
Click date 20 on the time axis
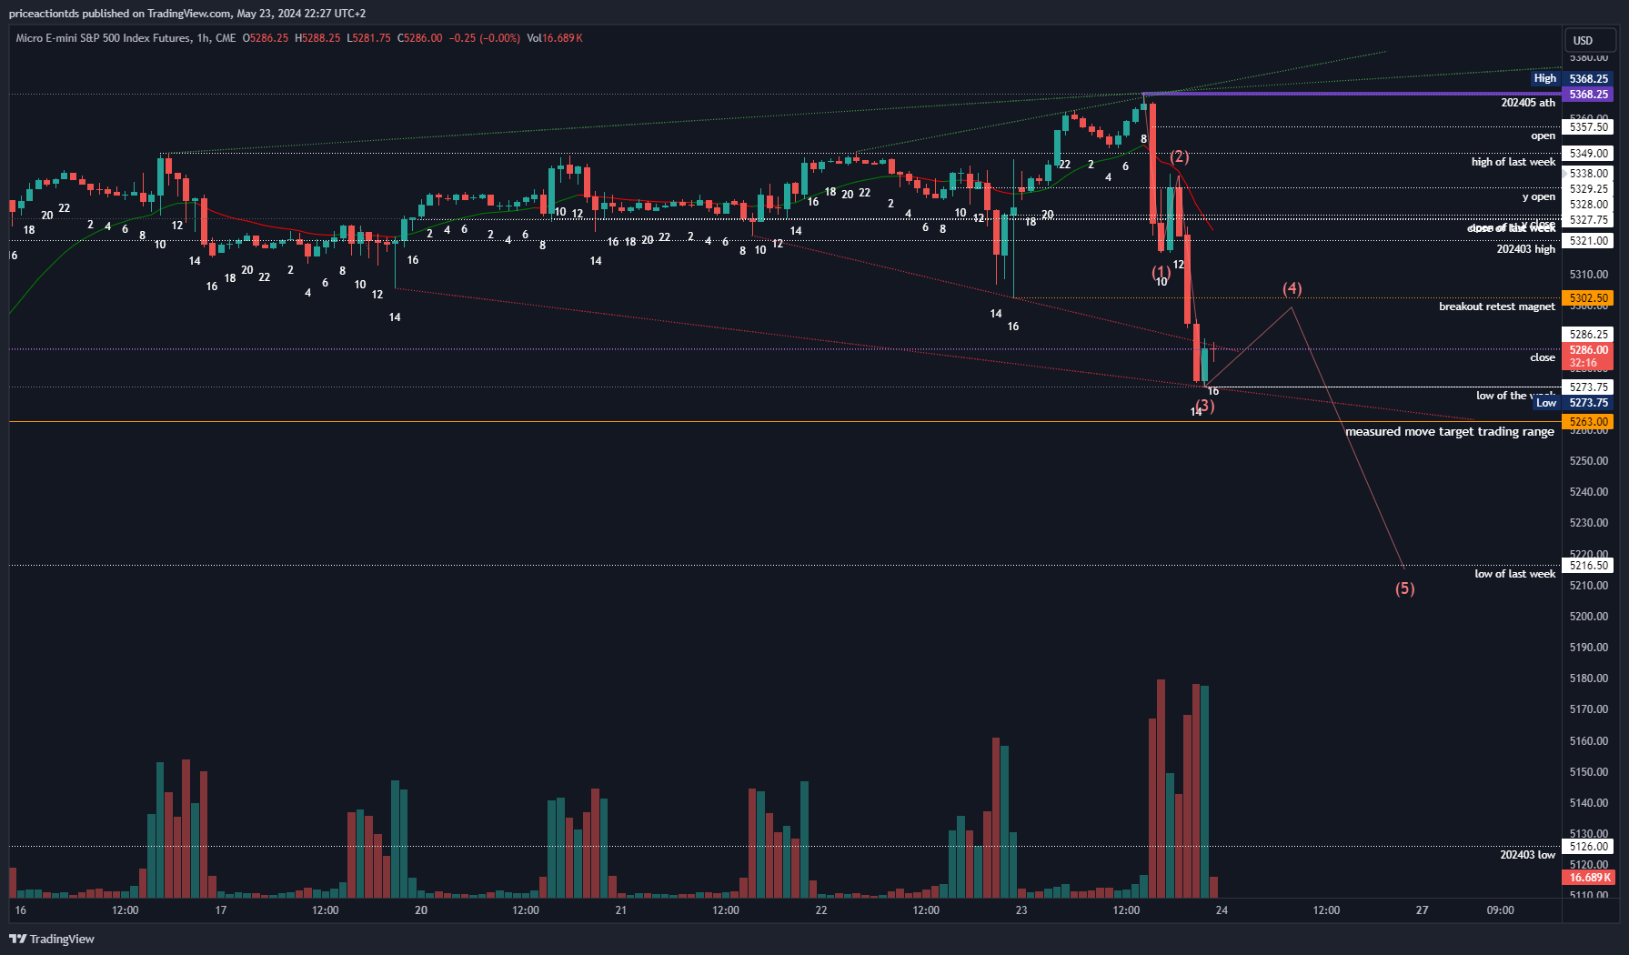coord(421,910)
